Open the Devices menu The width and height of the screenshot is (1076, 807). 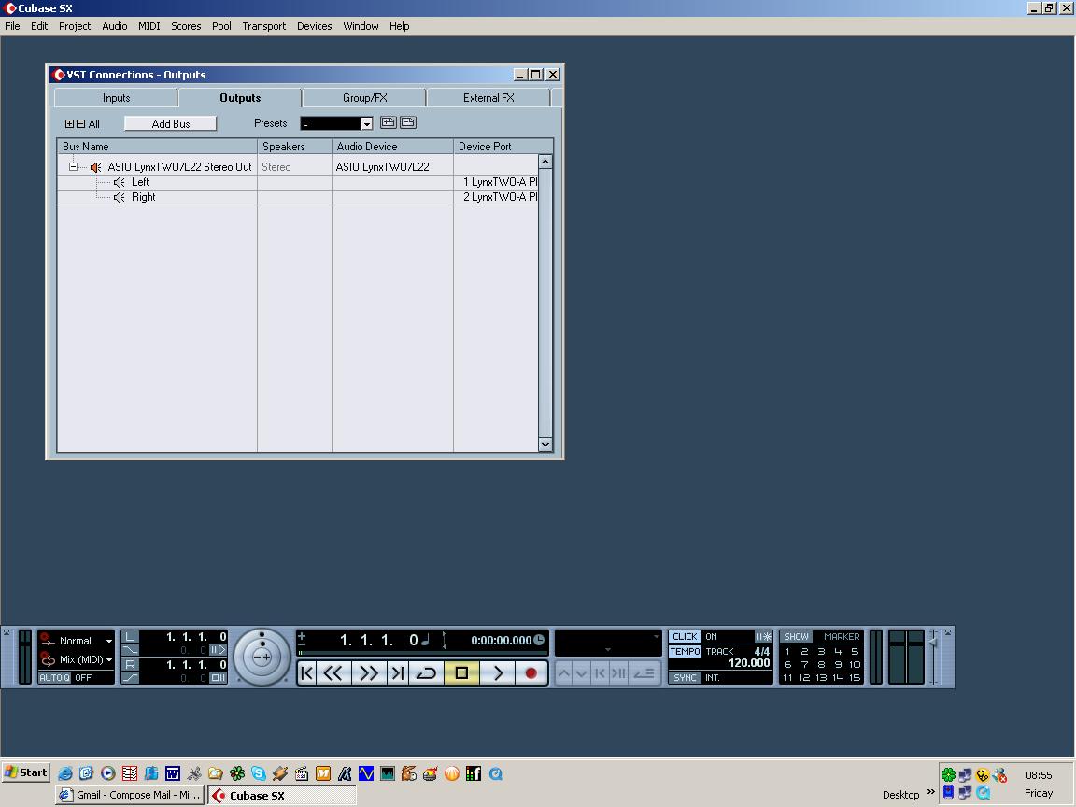click(x=314, y=26)
